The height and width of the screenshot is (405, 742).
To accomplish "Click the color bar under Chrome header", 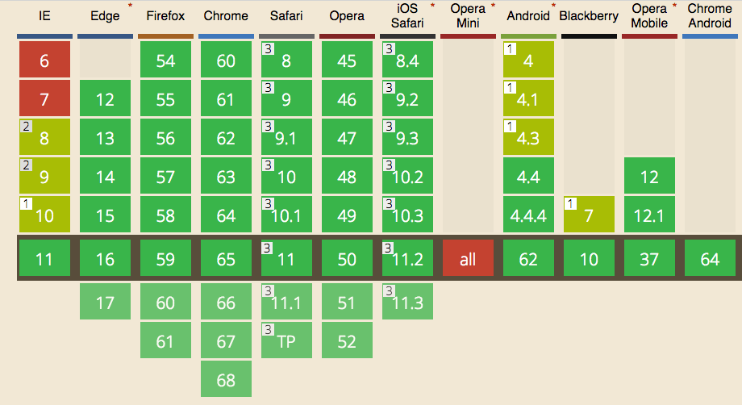I will 226,36.
